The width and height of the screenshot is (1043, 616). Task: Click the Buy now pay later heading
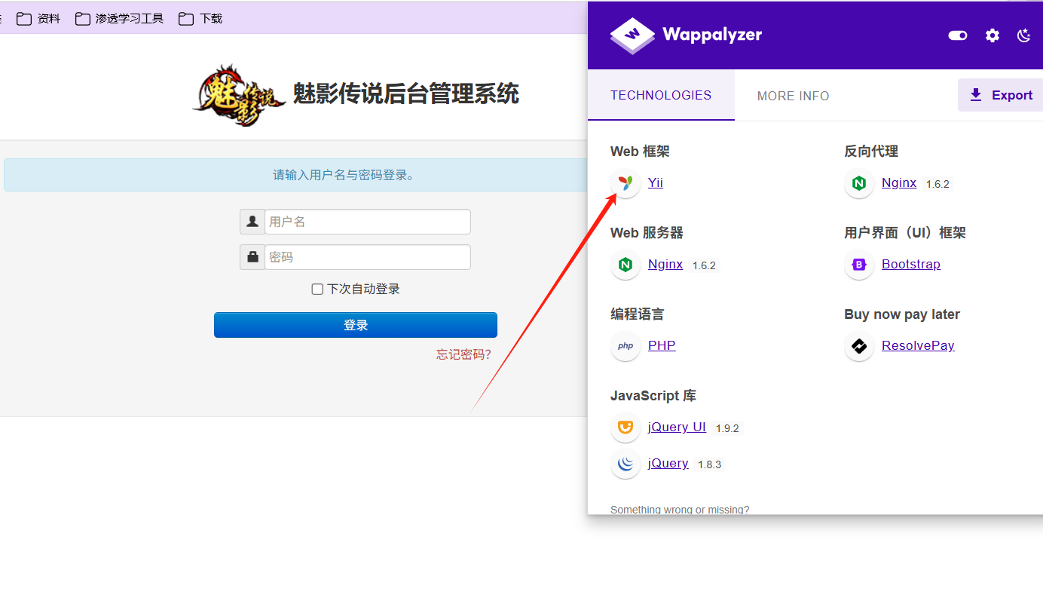(902, 314)
